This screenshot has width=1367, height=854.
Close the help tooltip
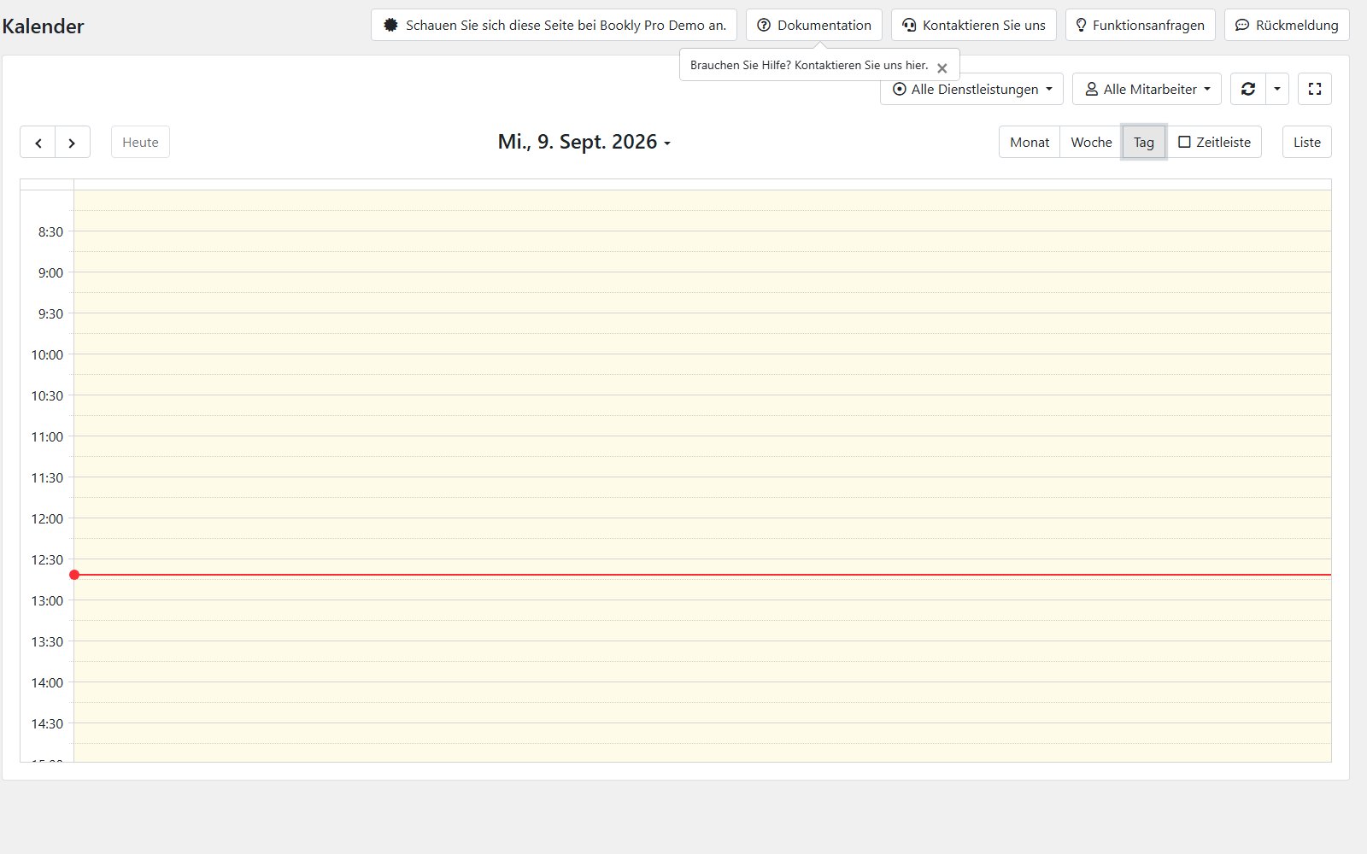coord(942,68)
